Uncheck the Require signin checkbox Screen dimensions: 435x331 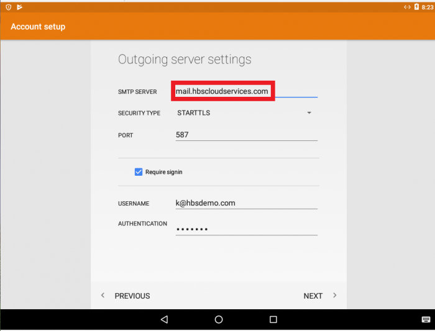pyautogui.click(x=139, y=172)
